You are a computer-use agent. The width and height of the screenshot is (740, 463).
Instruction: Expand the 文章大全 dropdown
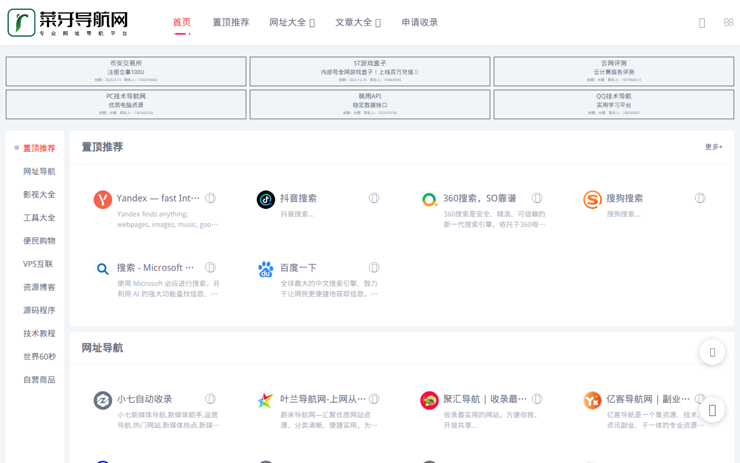[x=357, y=22]
